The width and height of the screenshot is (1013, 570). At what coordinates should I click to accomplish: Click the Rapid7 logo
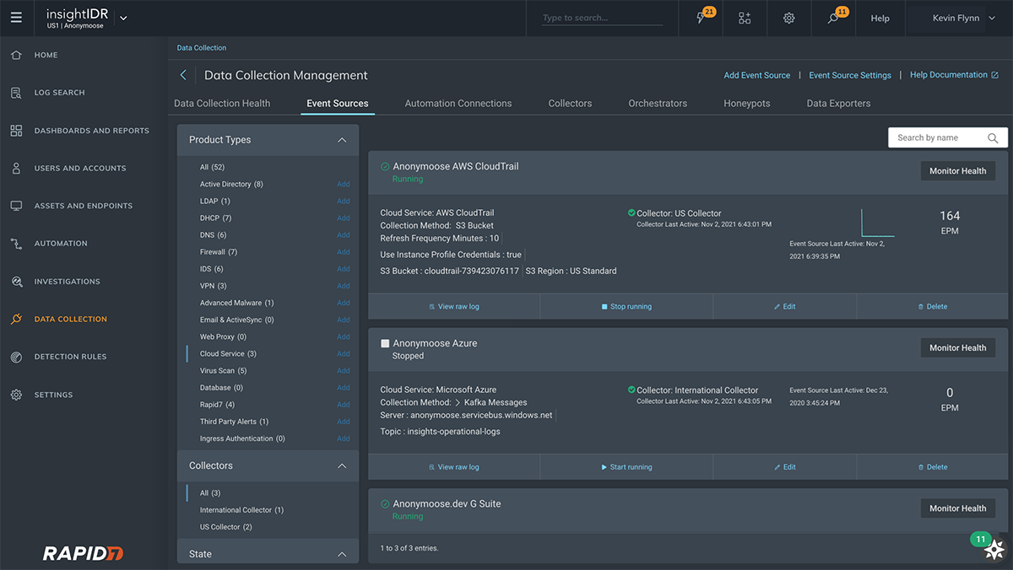click(84, 553)
